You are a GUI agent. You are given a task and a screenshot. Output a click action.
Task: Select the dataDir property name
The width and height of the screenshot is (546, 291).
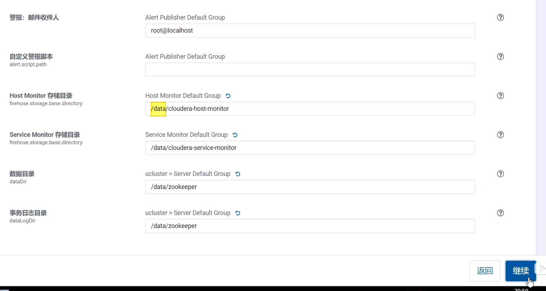coord(18,181)
